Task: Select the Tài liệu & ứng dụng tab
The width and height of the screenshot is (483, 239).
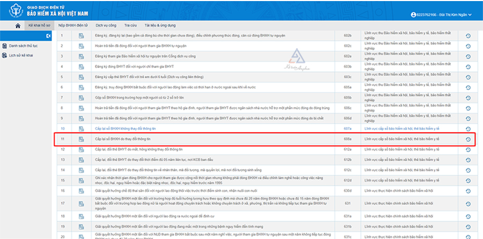Action: (x=160, y=25)
